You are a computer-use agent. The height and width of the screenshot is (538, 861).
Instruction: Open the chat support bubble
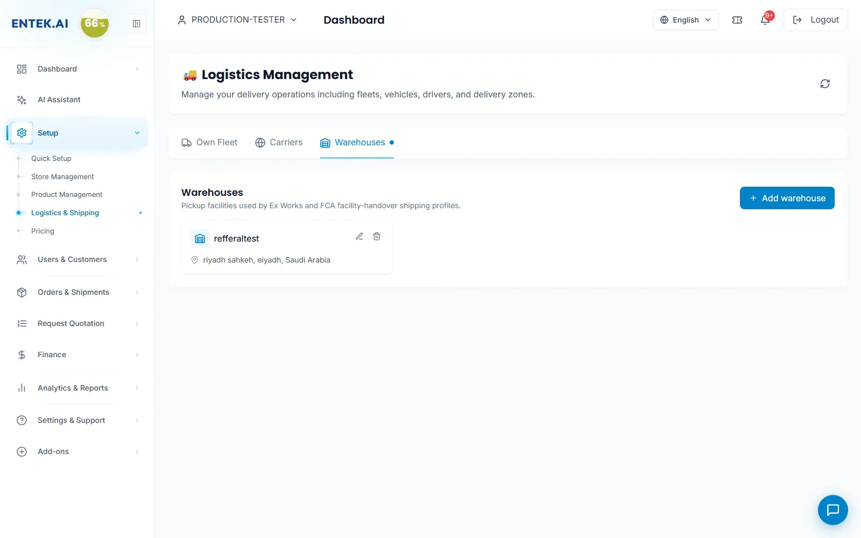[833, 509]
